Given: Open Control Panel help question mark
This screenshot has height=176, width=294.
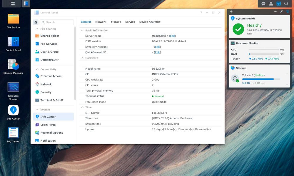Looking at the screenshot, I should (x=201, y=13).
